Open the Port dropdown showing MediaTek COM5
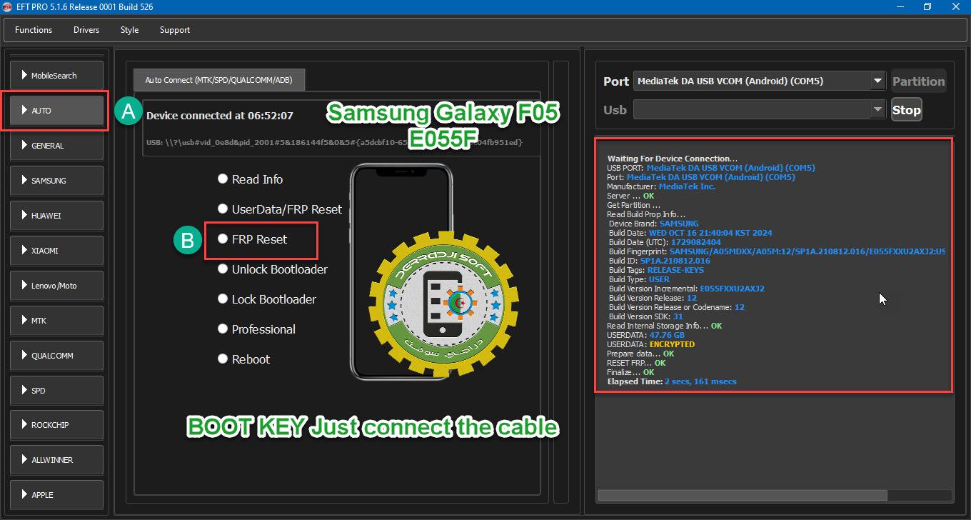 (759, 81)
